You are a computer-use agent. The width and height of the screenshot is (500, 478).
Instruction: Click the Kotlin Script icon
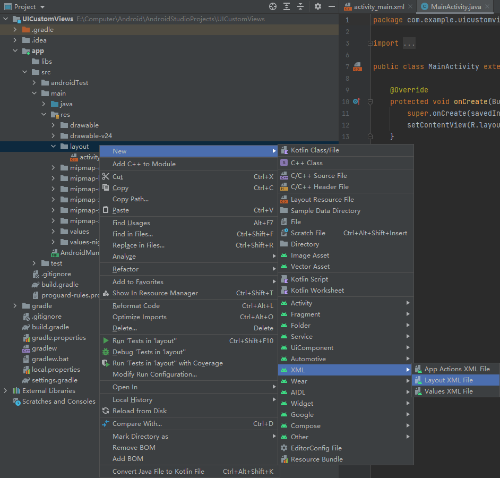click(x=284, y=279)
